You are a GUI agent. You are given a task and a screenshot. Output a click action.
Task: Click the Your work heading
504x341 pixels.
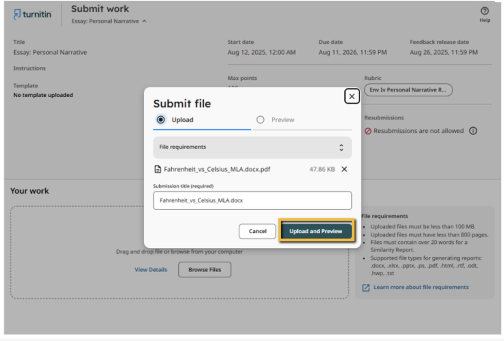coord(30,191)
